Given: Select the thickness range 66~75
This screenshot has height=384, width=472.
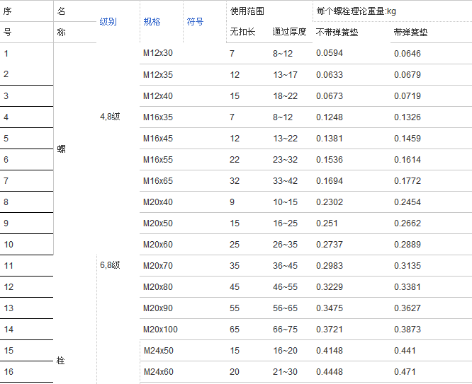Looking at the screenshot, I should click(x=285, y=330).
